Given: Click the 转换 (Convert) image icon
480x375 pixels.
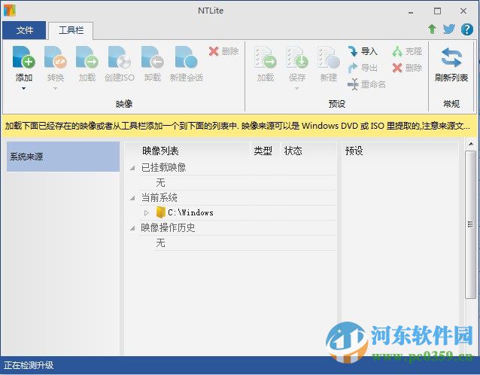Looking at the screenshot, I should tap(56, 57).
